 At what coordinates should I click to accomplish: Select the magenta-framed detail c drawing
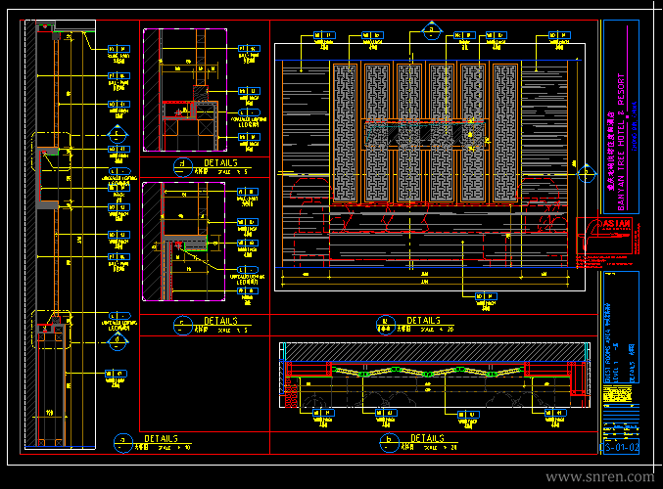184,242
